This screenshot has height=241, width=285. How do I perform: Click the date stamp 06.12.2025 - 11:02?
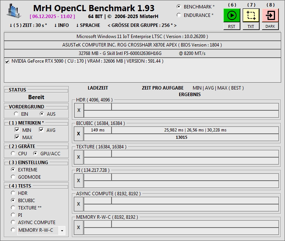52,17
